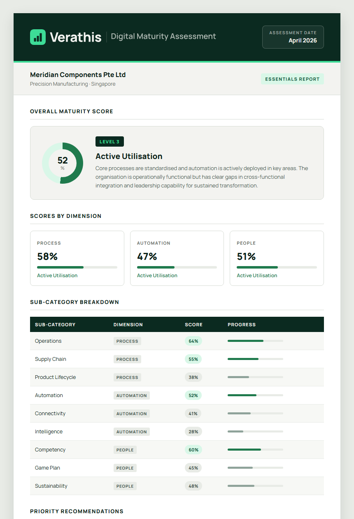The height and width of the screenshot is (519, 354).
Task: Select the Supply Chain row label
Action: [51, 359]
